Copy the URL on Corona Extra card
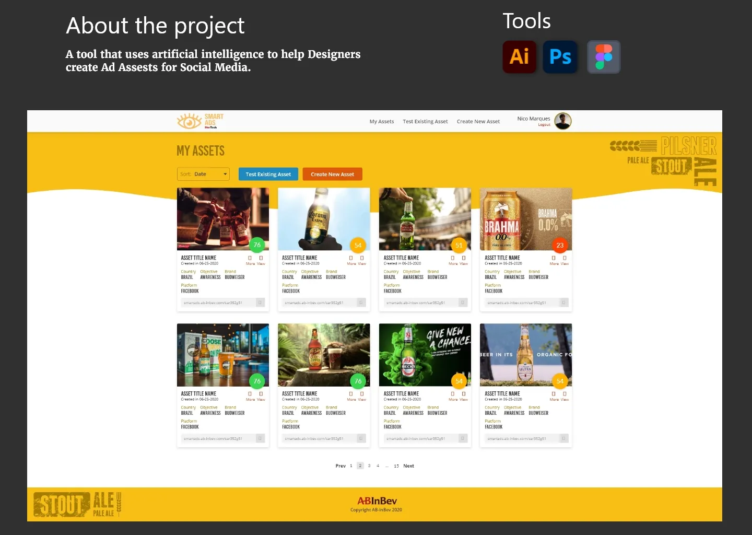The image size is (752, 535). [x=361, y=303]
